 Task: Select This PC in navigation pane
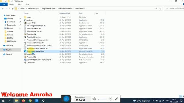(9, 50)
